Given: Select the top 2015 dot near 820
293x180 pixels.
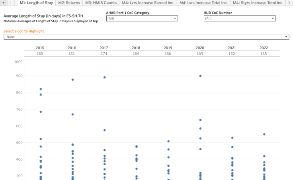Looking at the screenshot, I should click(x=41, y=89).
